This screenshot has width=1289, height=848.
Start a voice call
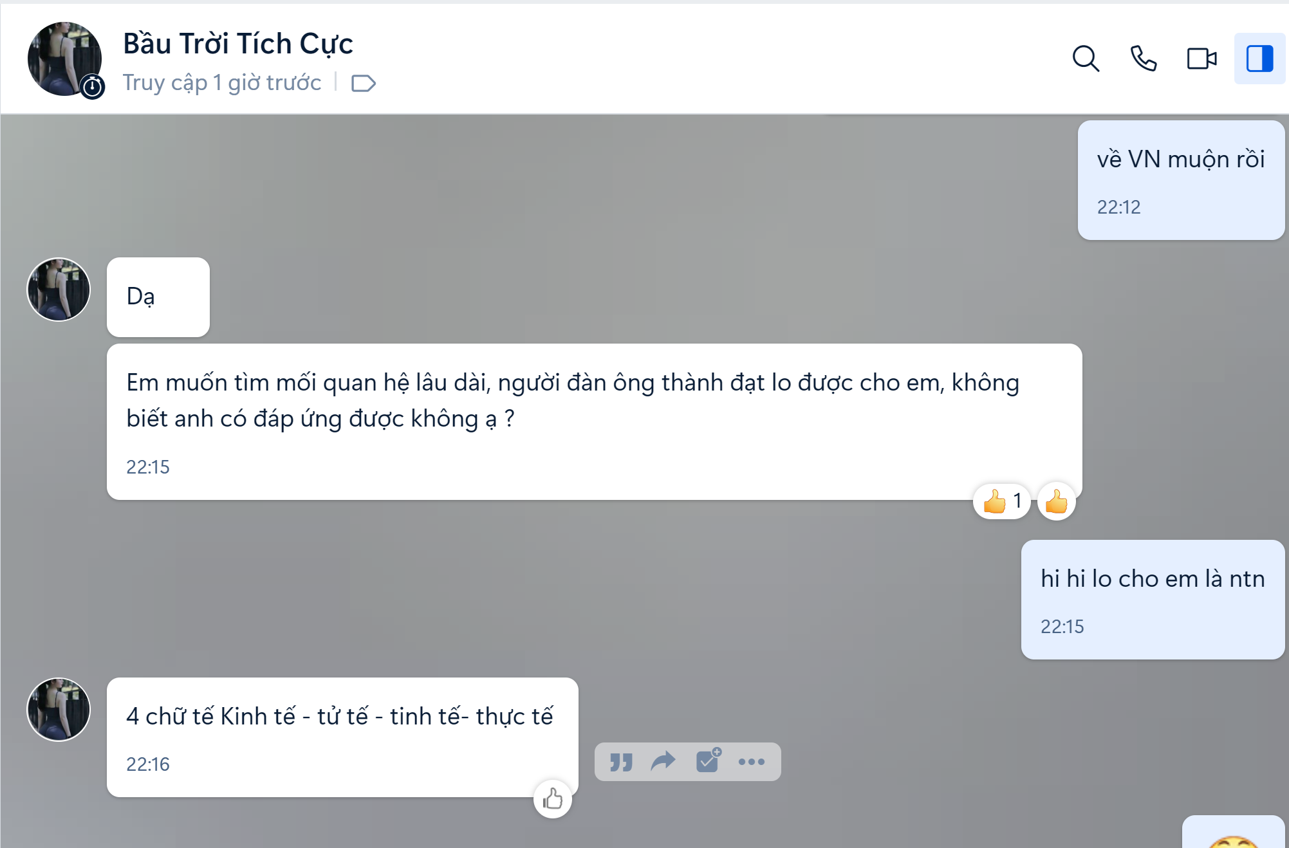[1144, 59]
